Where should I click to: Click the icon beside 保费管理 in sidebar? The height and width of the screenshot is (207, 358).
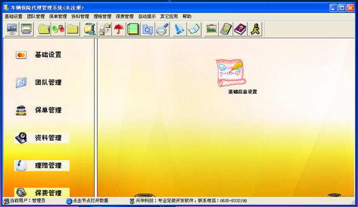[x=21, y=192]
